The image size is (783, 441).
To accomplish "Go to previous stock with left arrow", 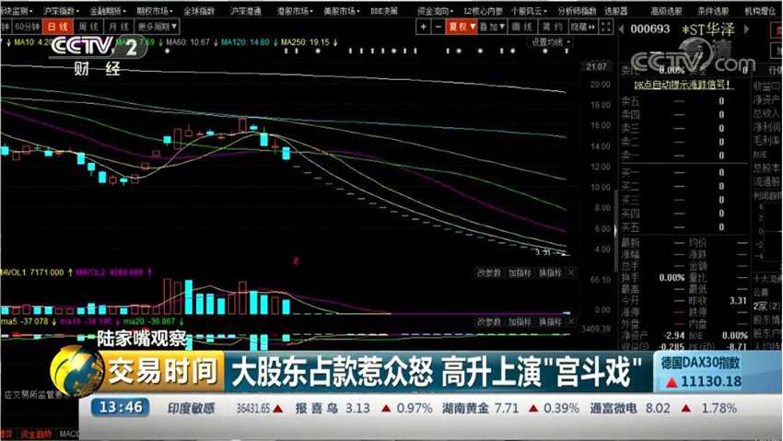I will [621, 29].
